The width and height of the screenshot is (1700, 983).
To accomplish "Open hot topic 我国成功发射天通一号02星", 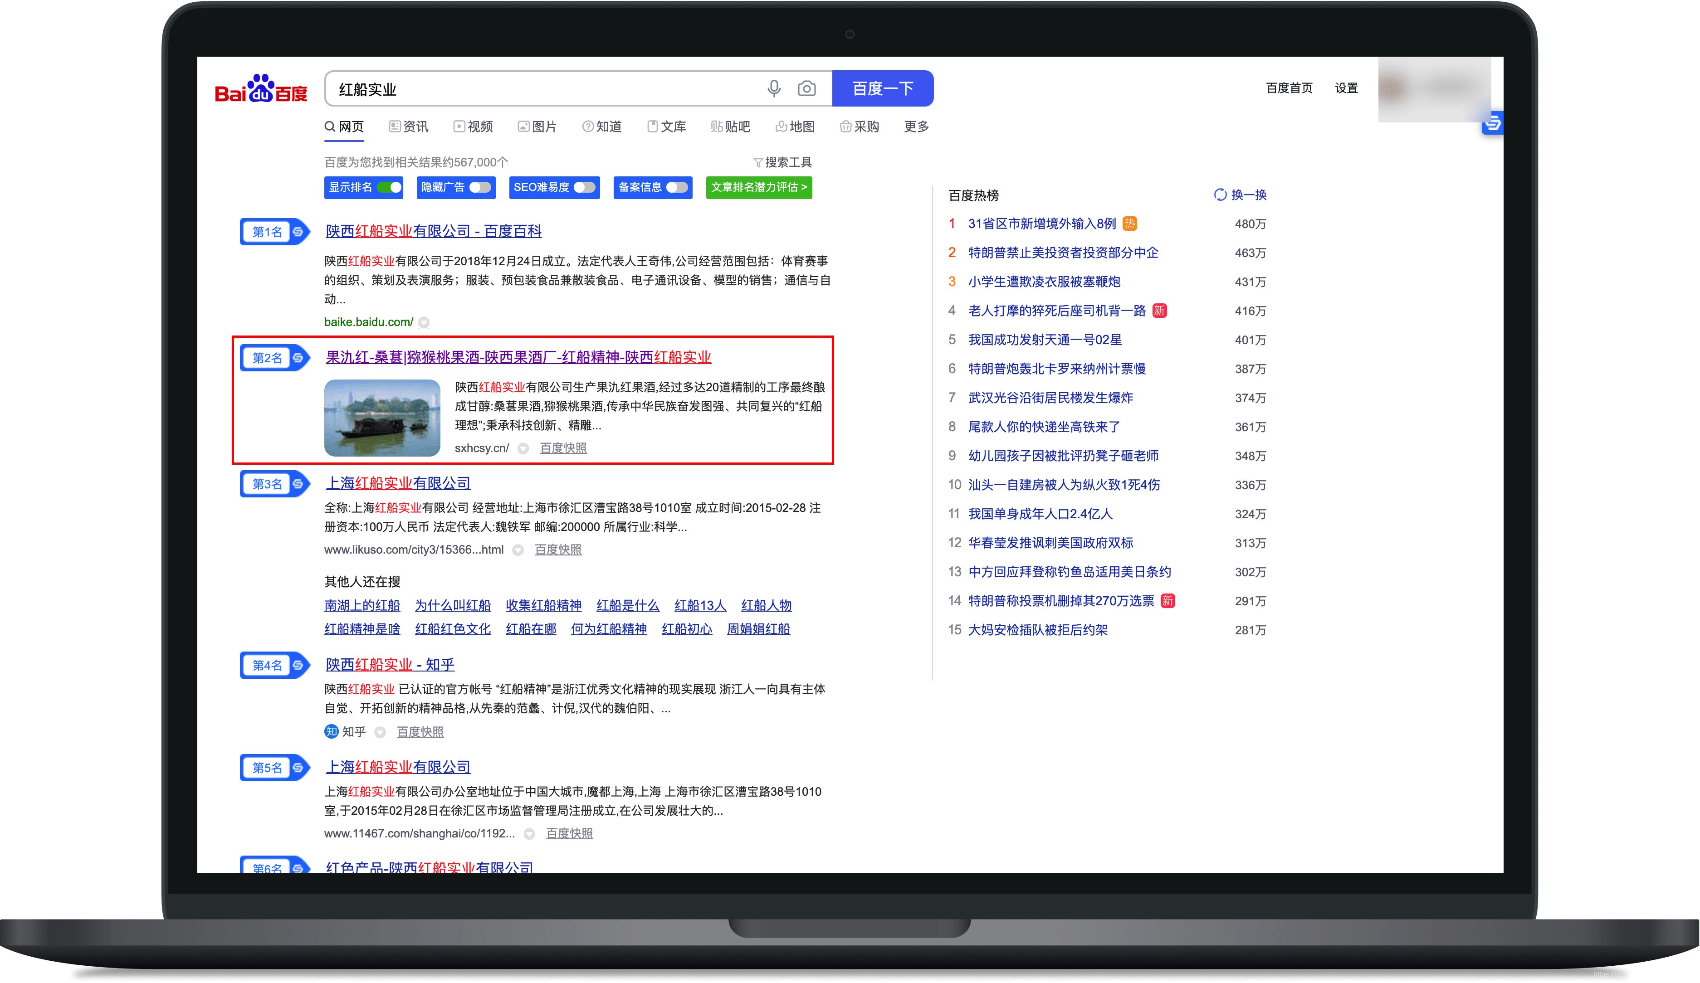I will 1045,340.
